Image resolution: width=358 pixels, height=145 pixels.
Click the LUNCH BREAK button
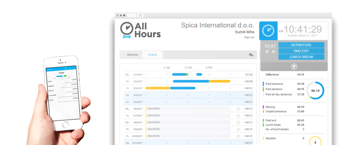301,57
